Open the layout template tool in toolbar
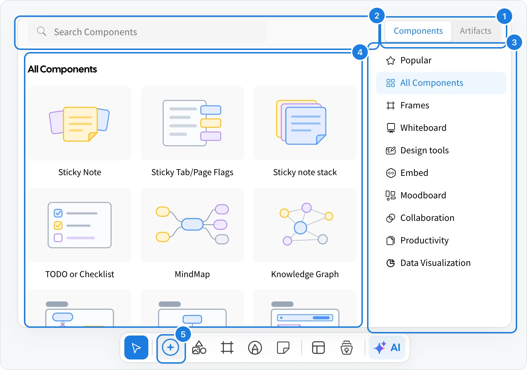Image resolution: width=527 pixels, height=370 pixels. (318, 347)
